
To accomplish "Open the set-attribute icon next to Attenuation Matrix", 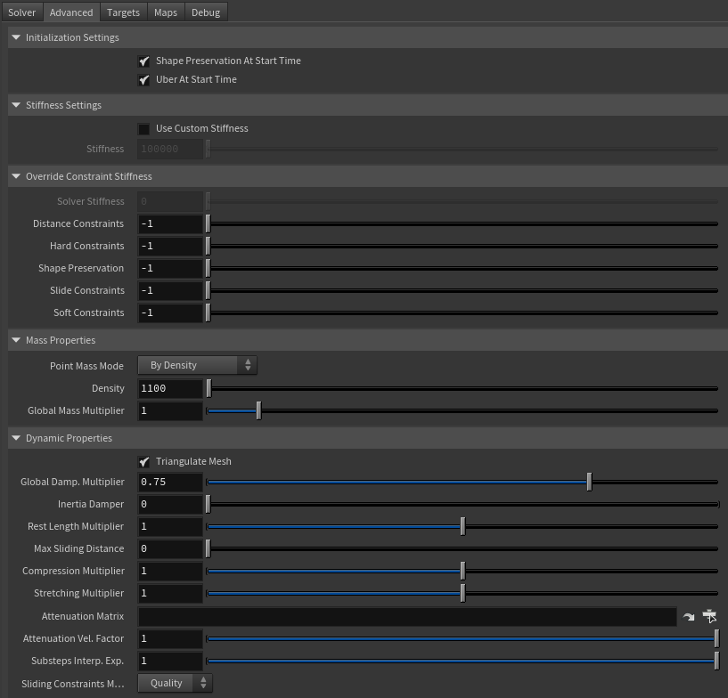I will tap(710, 616).
